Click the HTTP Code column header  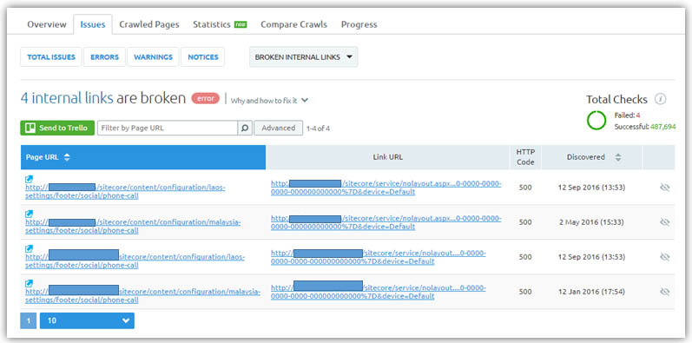525,157
